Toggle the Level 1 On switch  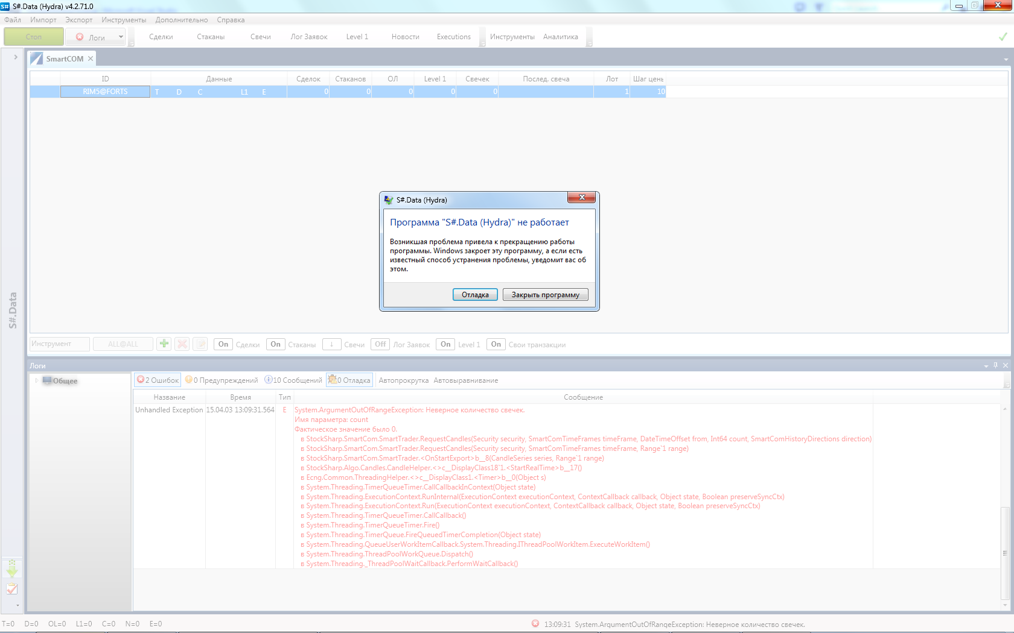coord(445,344)
